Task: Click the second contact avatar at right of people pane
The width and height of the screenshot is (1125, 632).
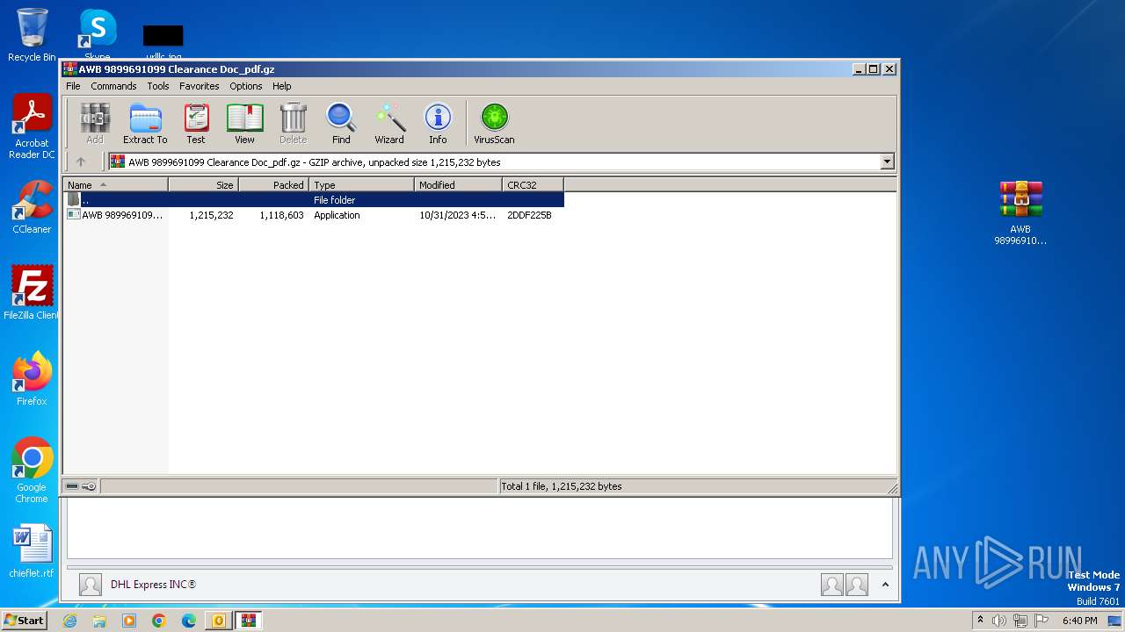Action: (x=857, y=585)
